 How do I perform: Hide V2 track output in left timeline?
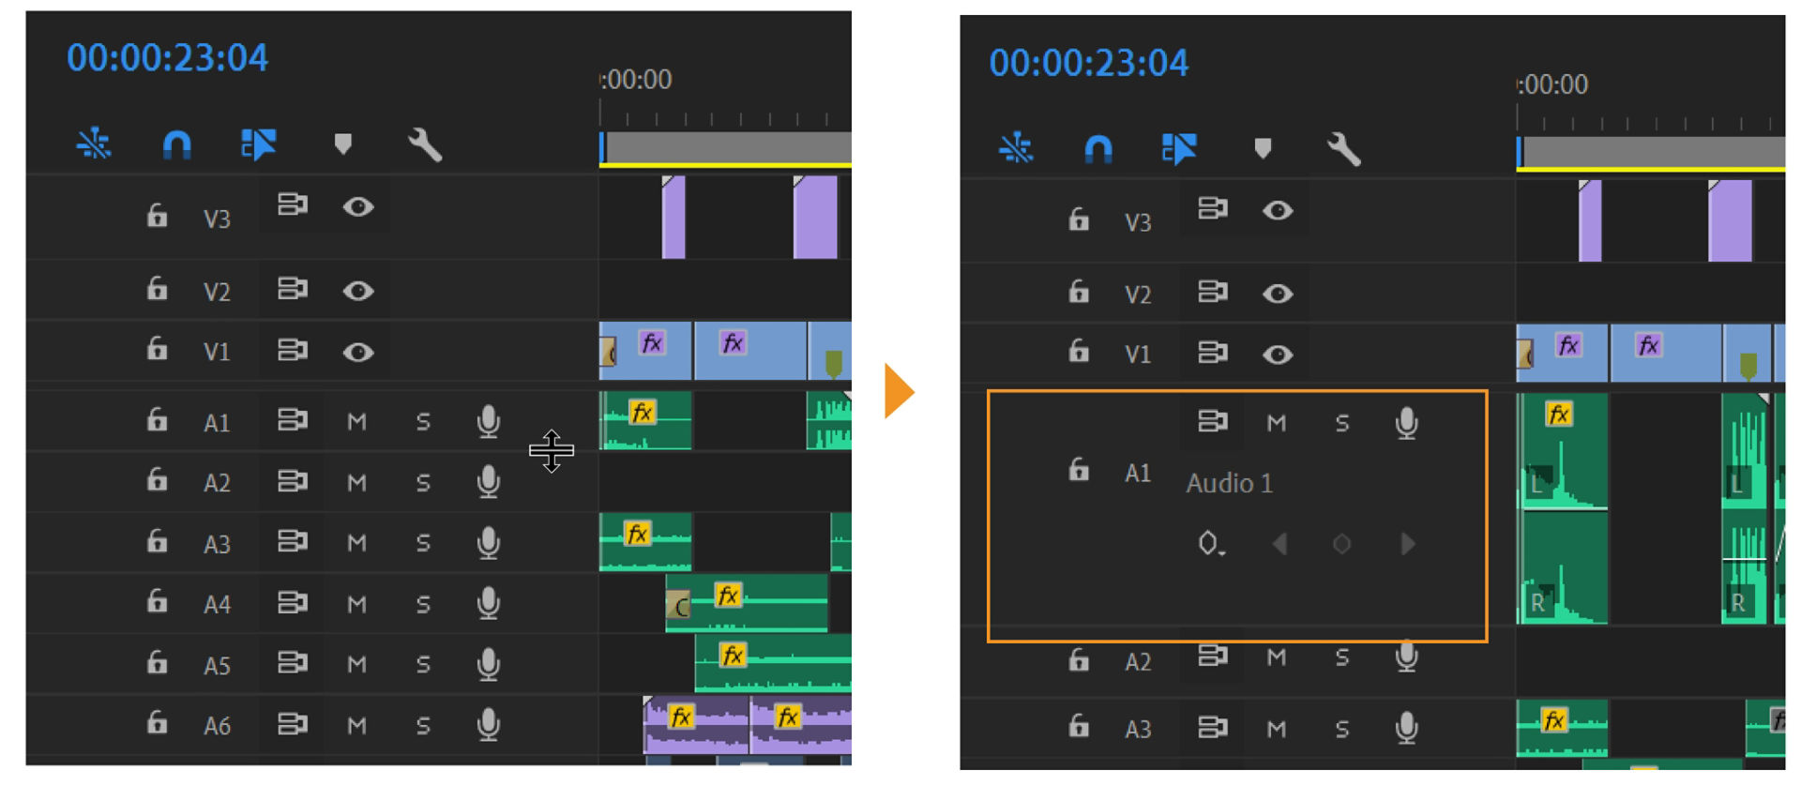358,291
